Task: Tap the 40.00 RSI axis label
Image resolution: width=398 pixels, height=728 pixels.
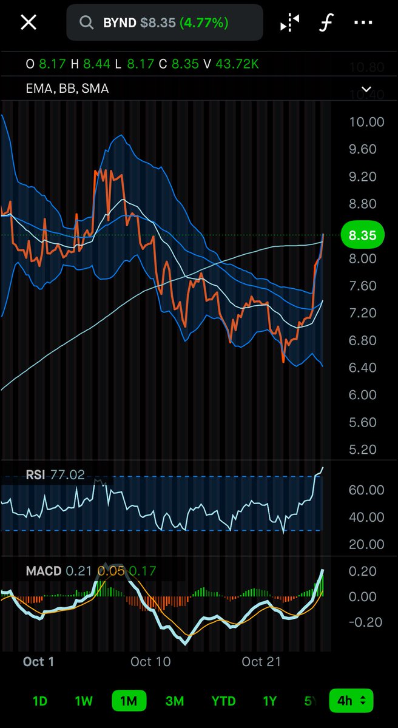Action: tap(366, 517)
